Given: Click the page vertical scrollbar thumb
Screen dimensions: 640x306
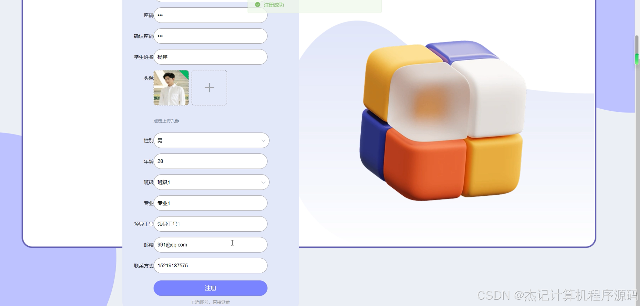Looking at the screenshot, I should (x=637, y=50).
